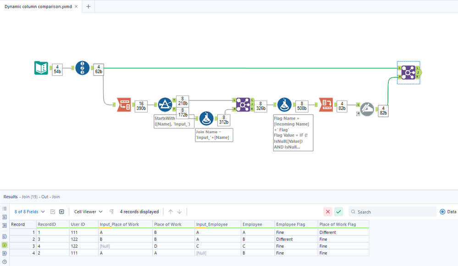This screenshot has width=458, height=266.
Task: Click the Filter tool's False output anchor
Action: point(174,109)
